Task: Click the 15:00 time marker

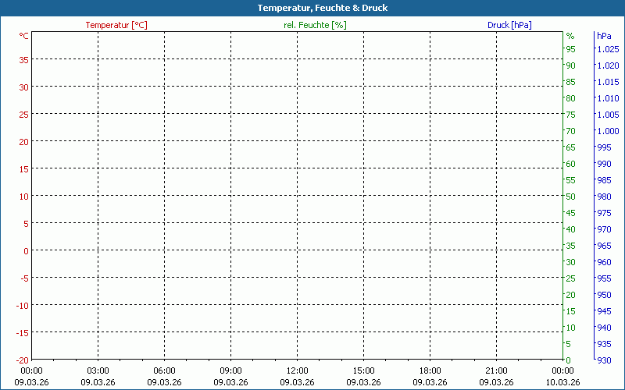Action: coord(363,370)
